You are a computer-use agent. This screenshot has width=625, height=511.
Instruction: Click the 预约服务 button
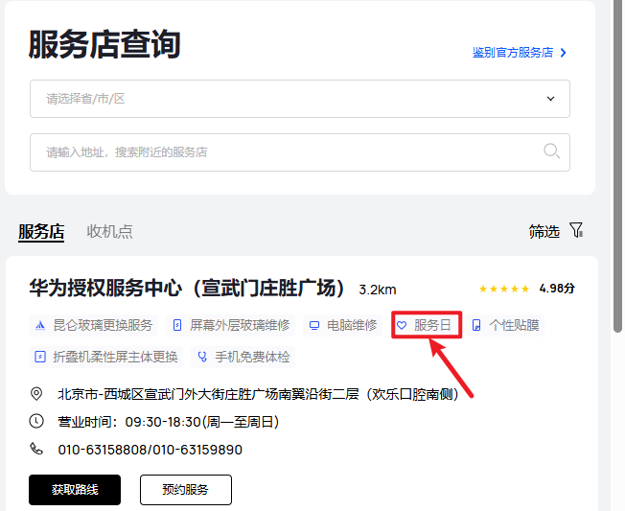coord(186,490)
